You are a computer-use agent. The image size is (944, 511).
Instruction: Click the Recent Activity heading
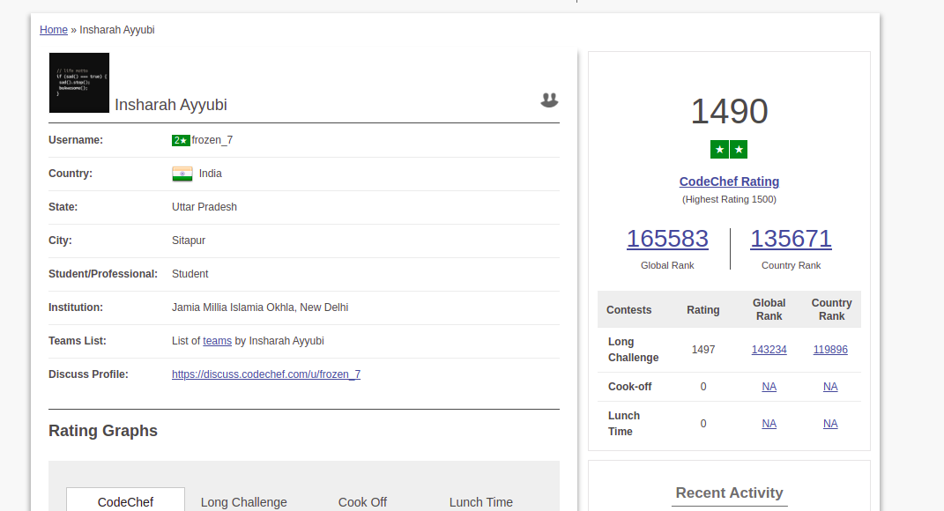pos(729,493)
